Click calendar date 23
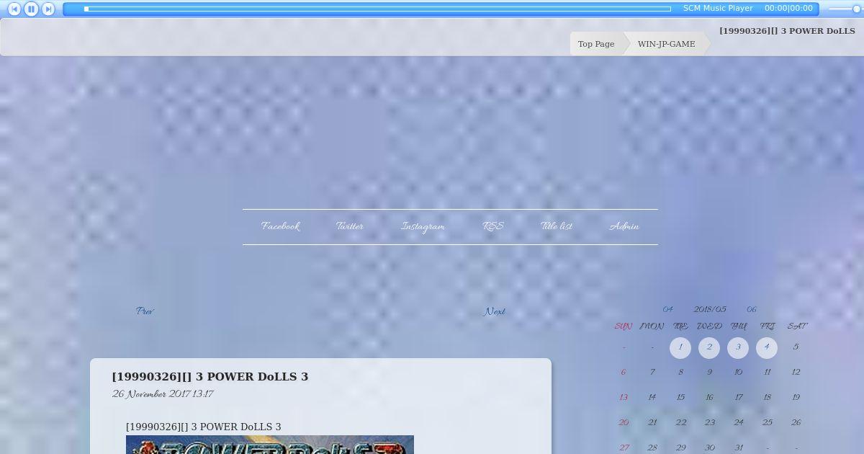Screen dimensions: 864x454 coord(709,423)
